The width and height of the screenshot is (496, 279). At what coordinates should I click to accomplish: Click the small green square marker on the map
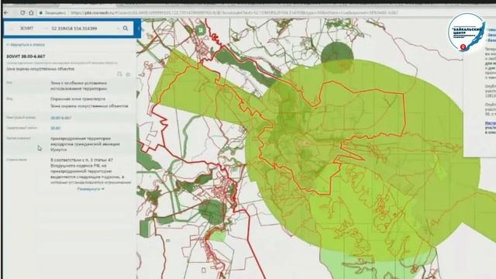point(200,30)
